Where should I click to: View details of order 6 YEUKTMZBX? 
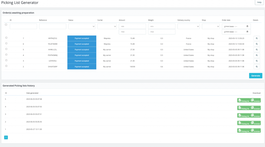[257, 44]
